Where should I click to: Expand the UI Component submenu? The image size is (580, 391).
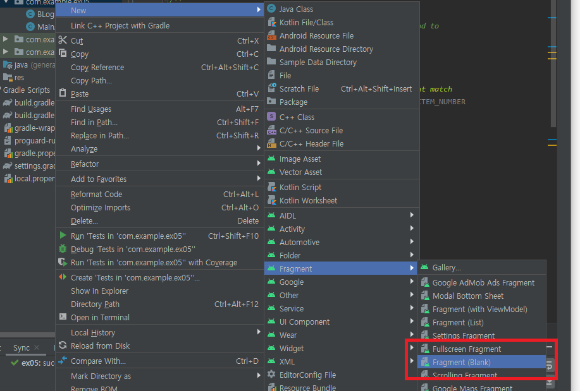tap(342, 322)
